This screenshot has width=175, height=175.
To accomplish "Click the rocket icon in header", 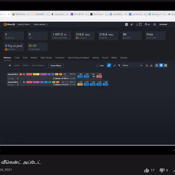I will click(x=132, y=24).
